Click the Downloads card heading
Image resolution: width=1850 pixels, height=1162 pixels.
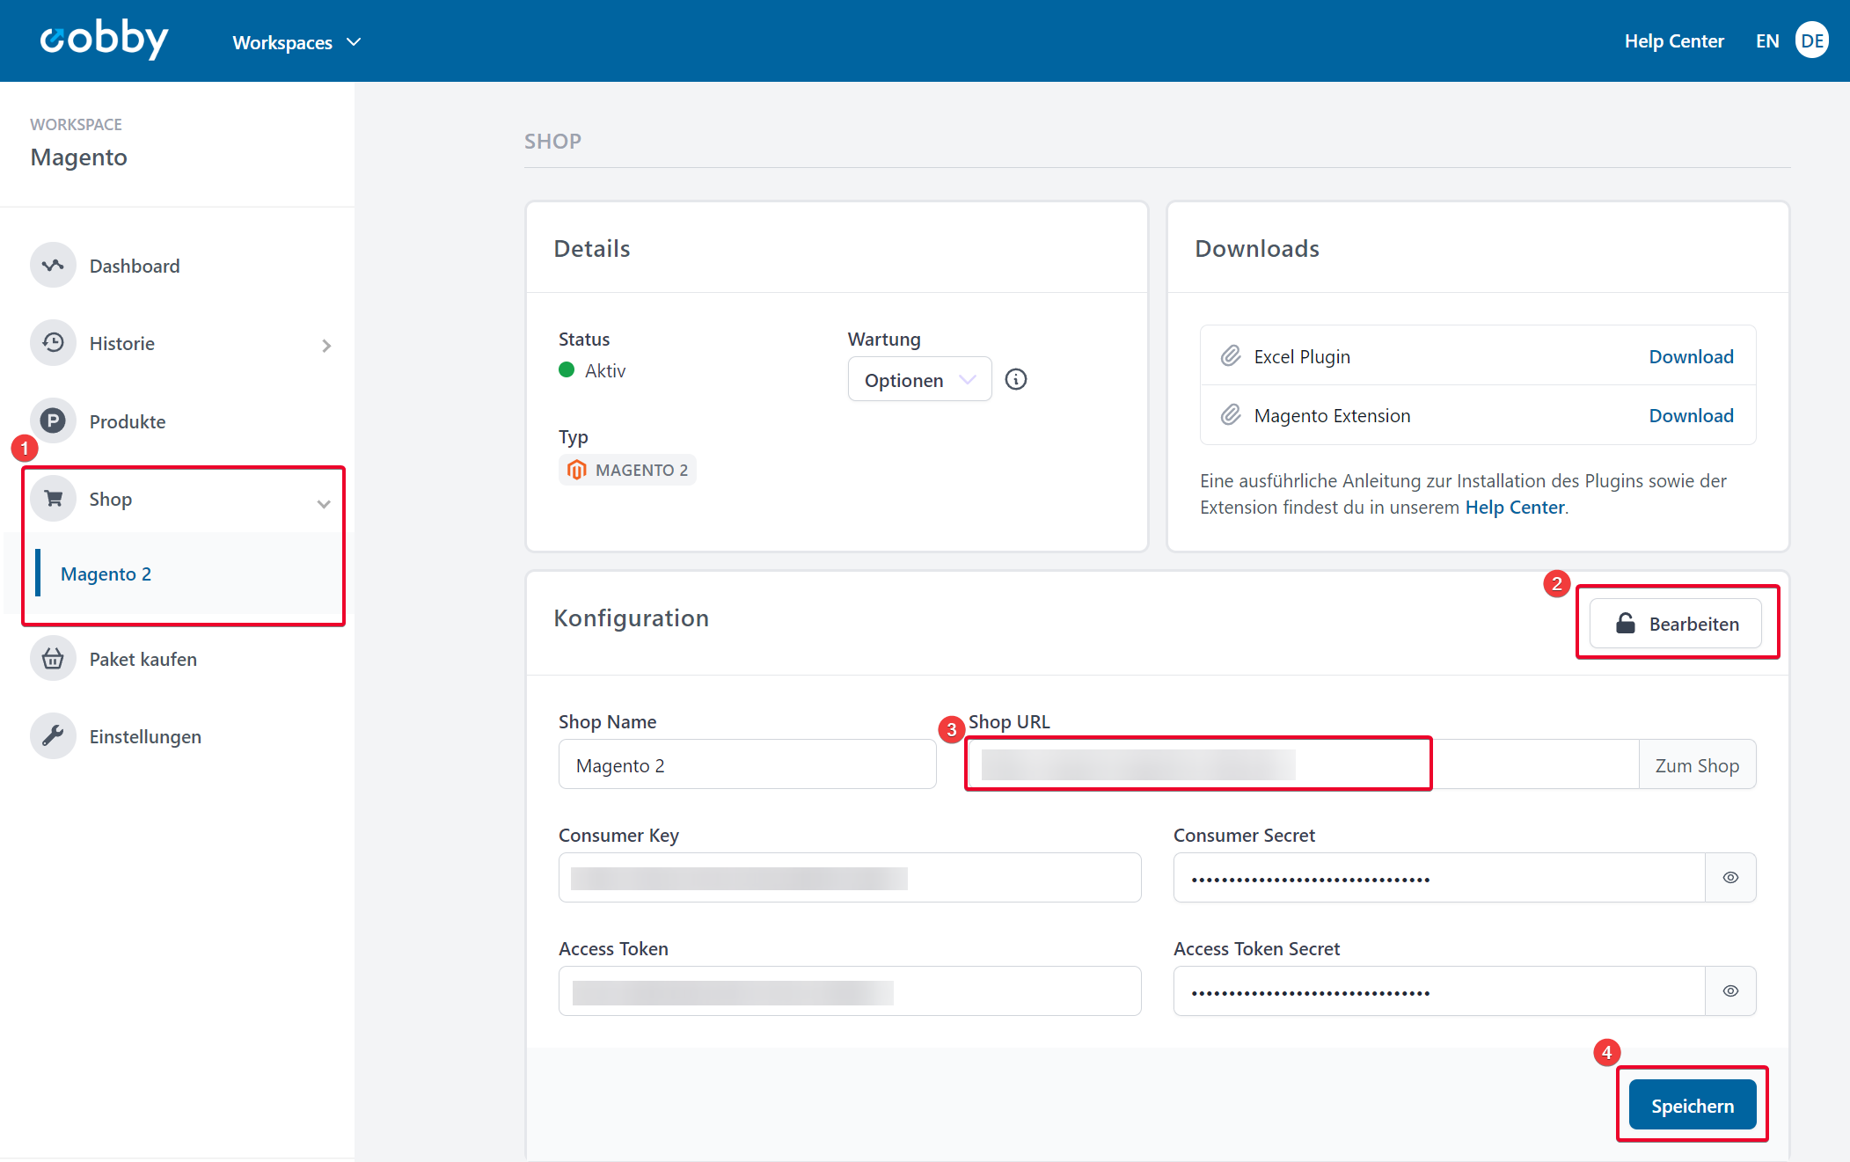[x=1257, y=248]
